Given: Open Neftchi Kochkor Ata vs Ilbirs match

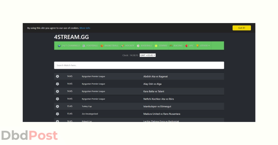Looking at the screenshot, I should click(x=158, y=99).
